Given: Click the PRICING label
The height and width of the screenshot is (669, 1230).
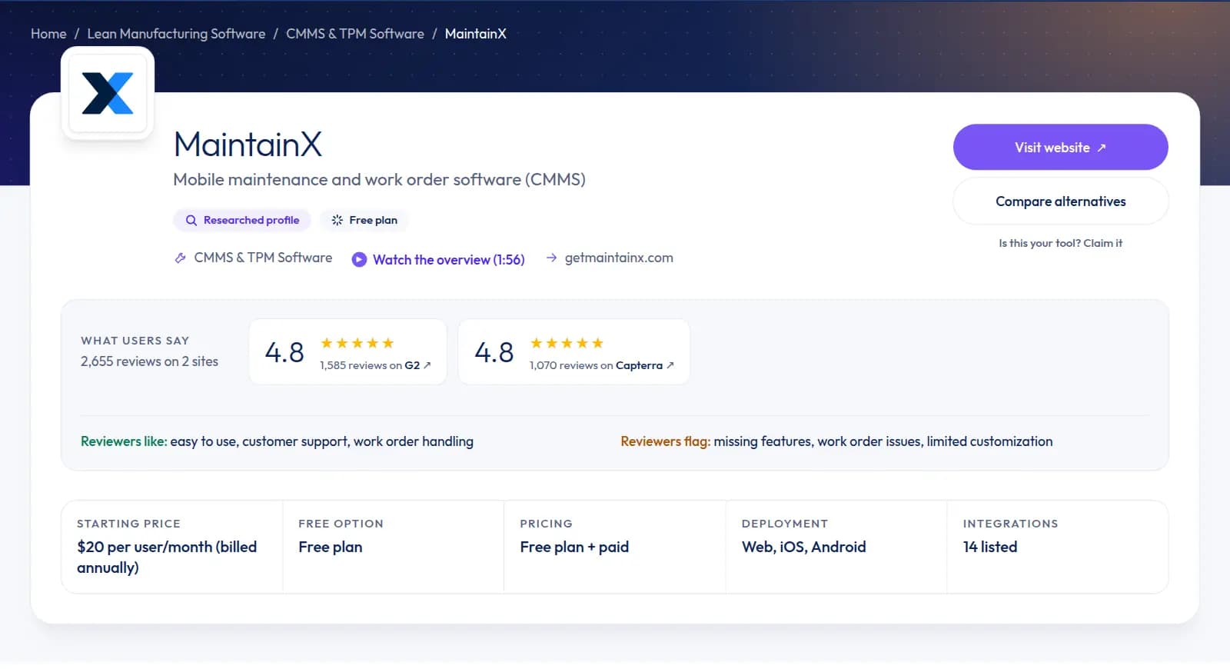Looking at the screenshot, I should 546,524.
